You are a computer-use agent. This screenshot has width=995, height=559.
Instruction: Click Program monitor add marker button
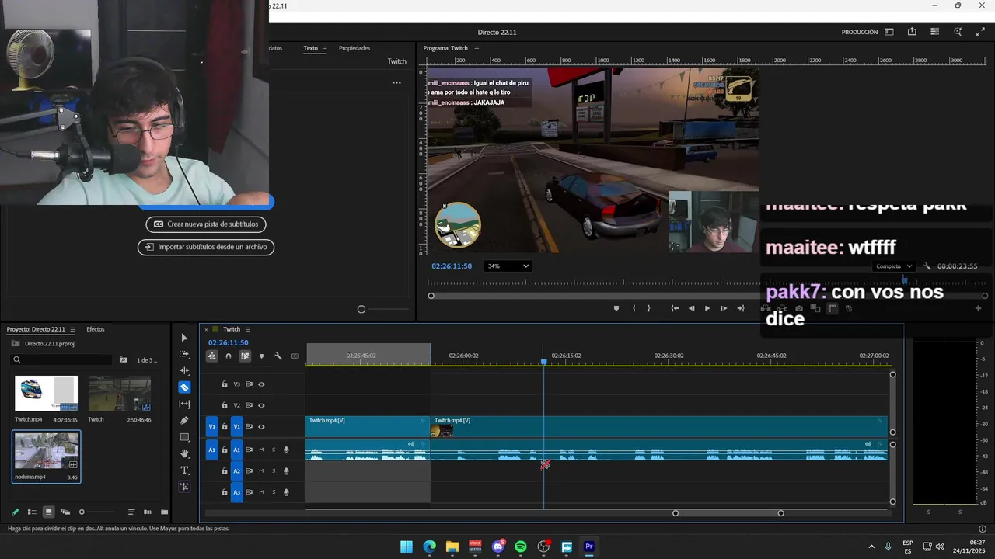616,308
